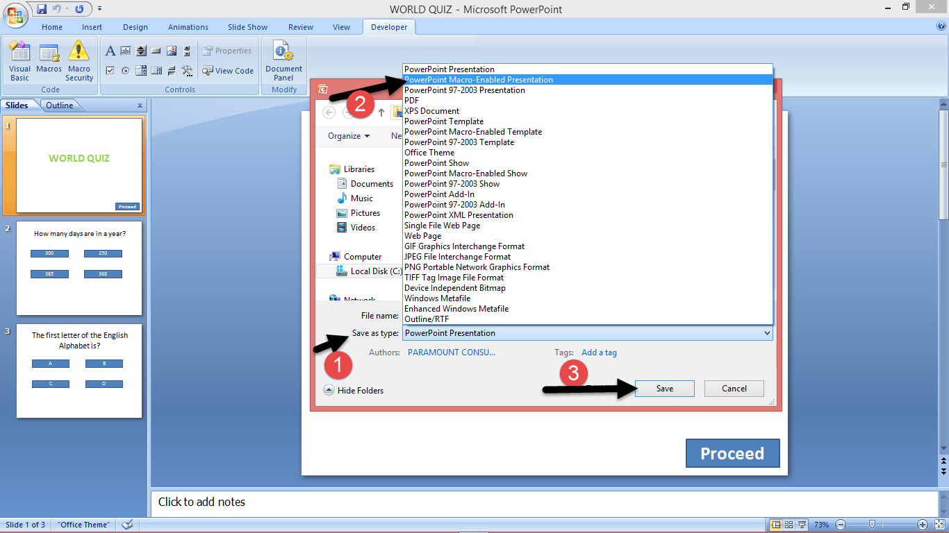
Task: Insert a Check Box control
Action: pyautogui.click(x=110, y=70)
